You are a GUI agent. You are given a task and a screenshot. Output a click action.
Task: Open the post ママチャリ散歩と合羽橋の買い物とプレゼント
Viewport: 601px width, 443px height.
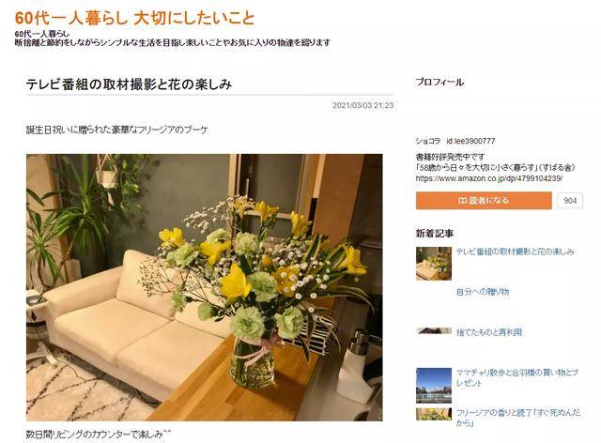click(516, 377)
